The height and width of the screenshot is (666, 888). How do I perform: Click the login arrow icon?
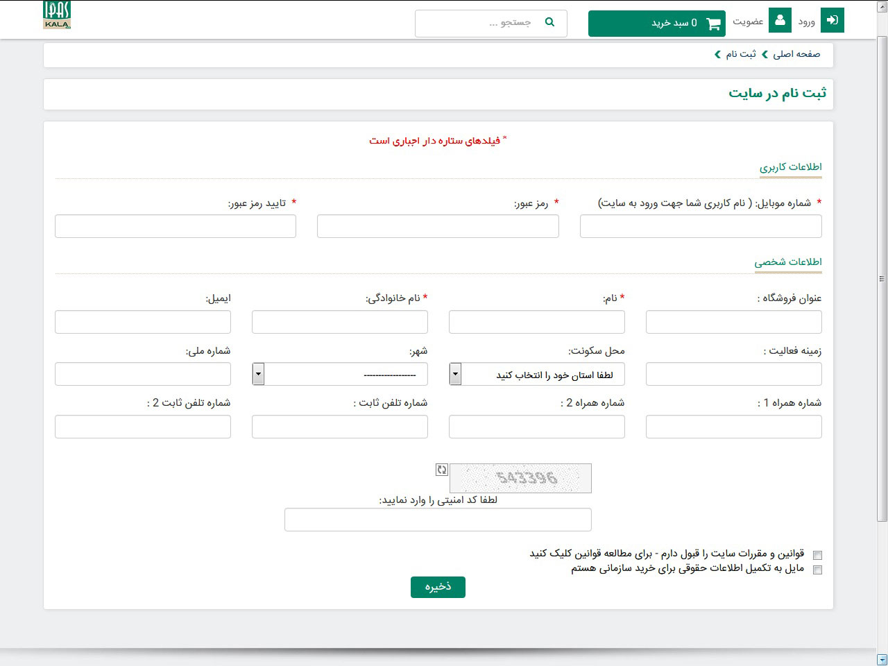point(832,20)
